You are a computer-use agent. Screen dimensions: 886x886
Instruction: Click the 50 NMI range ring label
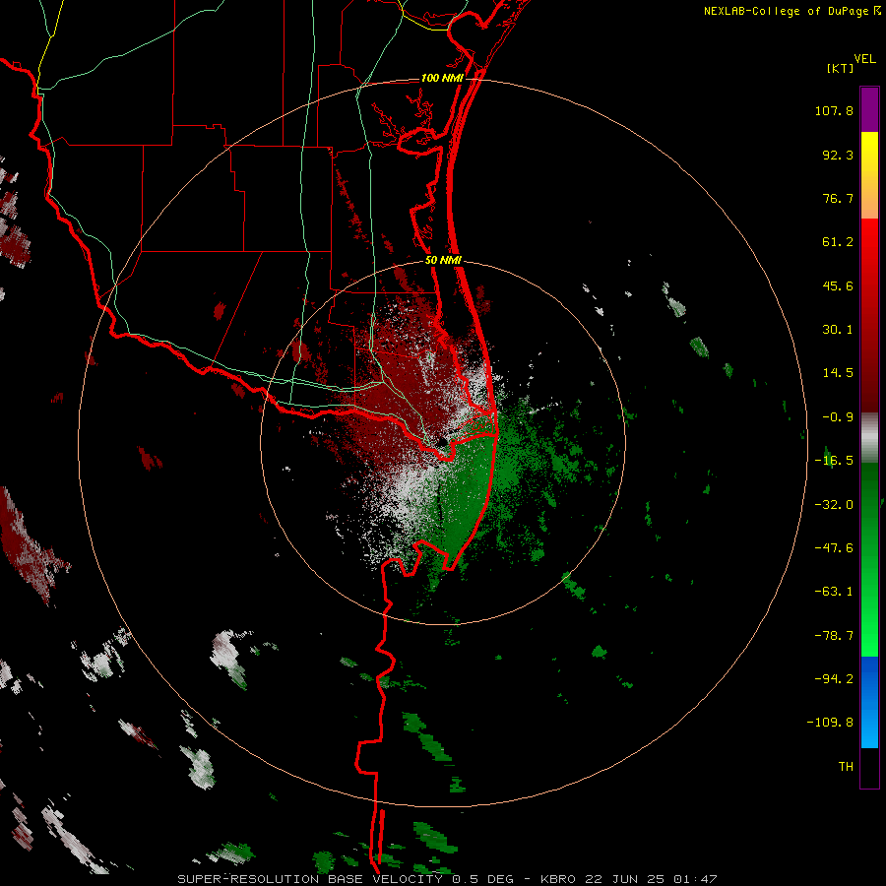444,261
